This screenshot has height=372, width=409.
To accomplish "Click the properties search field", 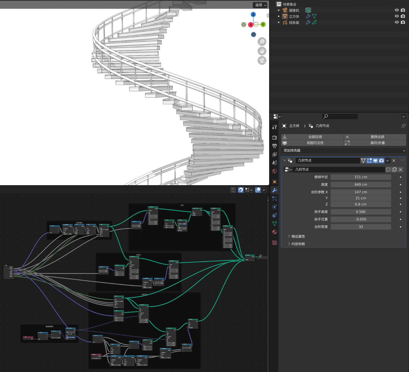I will pos(340,116).
